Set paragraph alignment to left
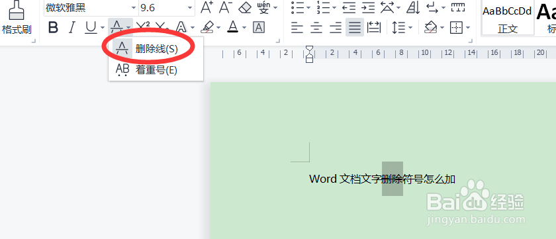Screen dimensions: 556x239 (297, 27)
